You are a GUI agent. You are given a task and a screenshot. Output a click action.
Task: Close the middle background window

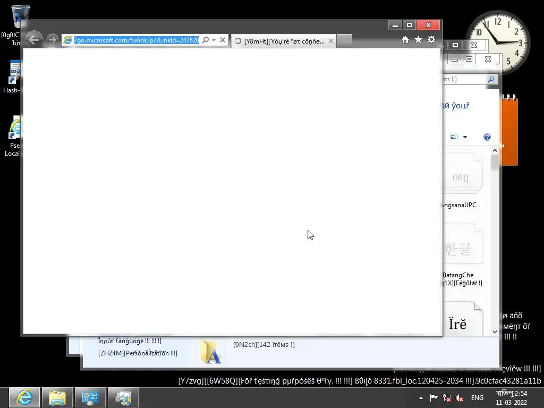474,45
